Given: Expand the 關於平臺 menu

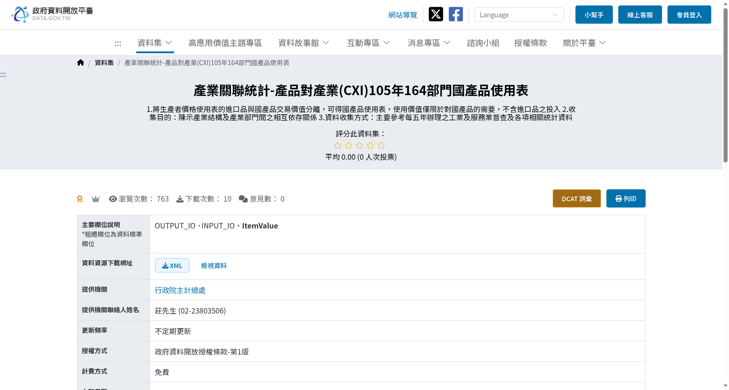Looking at the screenshot, I should point(584,43).
